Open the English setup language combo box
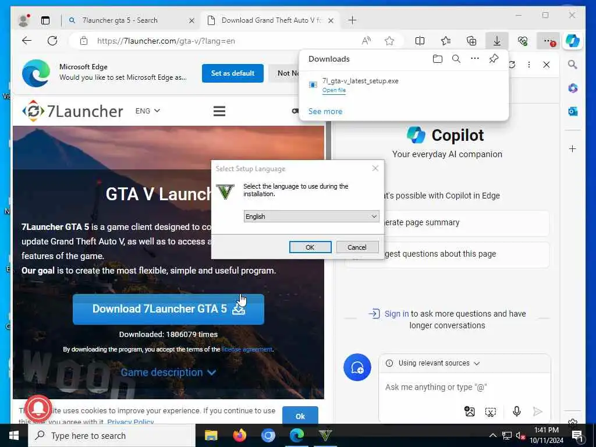The image size is (596, 447). coord(311,217)
